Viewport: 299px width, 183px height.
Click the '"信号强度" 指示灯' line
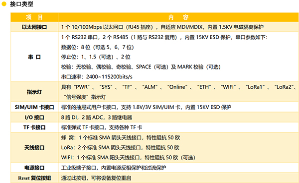[x=85, y=97]
